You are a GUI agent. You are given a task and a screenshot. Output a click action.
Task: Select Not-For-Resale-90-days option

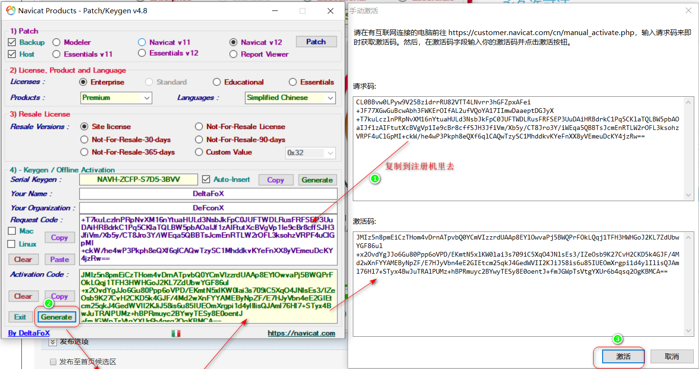198,139
